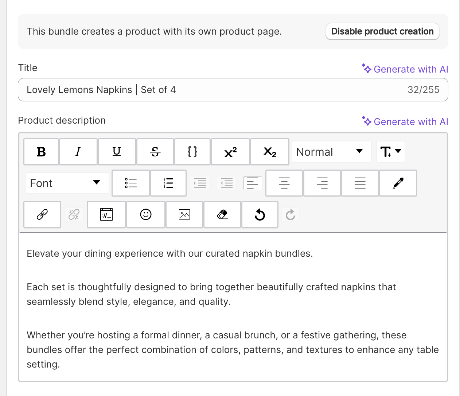Screen dimensions: 460x396
Task: Click Generate with AI for Title
Action: click(405, 69)
